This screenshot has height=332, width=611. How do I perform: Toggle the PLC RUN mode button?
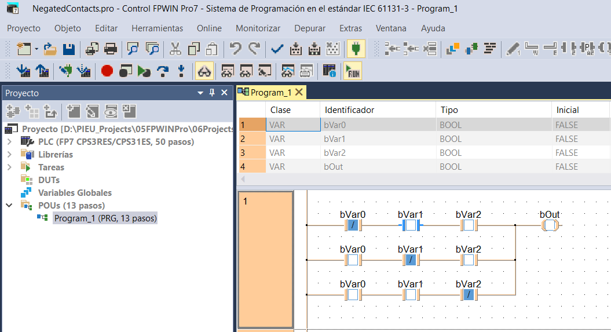[353, 71]
